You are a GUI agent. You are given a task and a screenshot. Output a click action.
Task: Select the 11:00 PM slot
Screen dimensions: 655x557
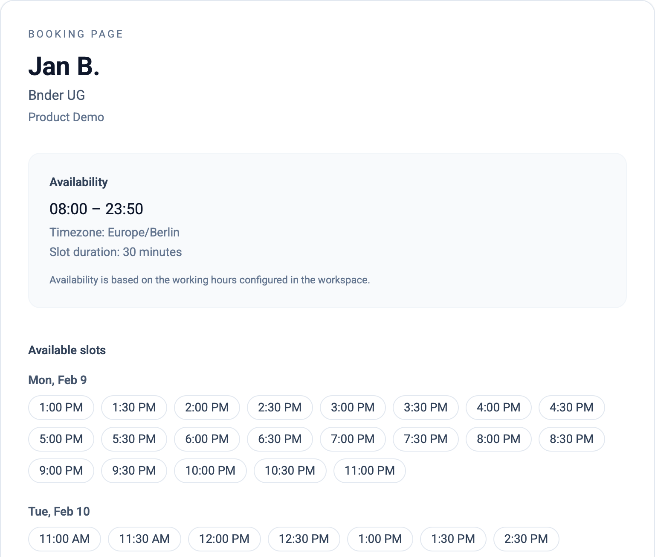pyautogui.click(x=370, y=470)
